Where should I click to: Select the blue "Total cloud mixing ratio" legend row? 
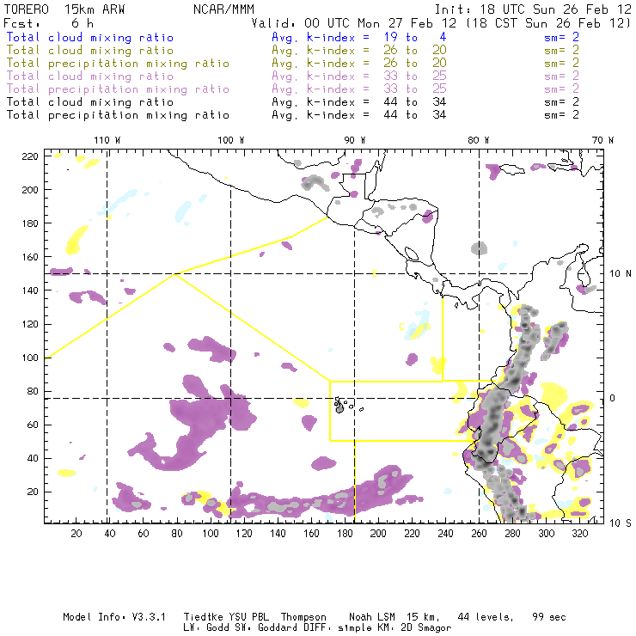click(x=90, y=37)
